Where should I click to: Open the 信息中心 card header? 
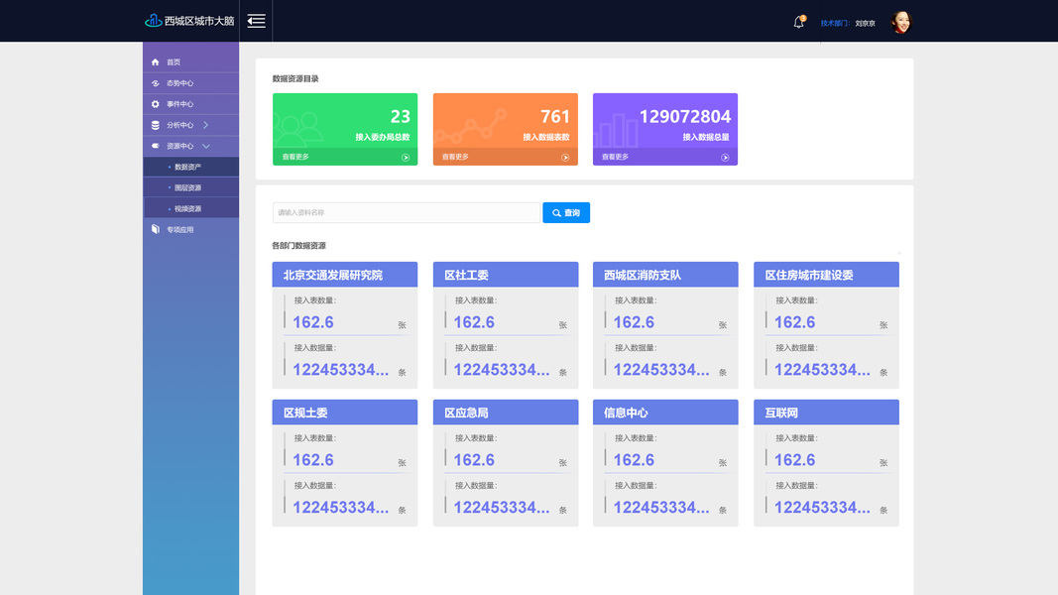[x=665, y=413]
